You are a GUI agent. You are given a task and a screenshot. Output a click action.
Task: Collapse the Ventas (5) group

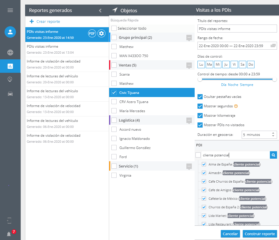(x=189, y=65)
